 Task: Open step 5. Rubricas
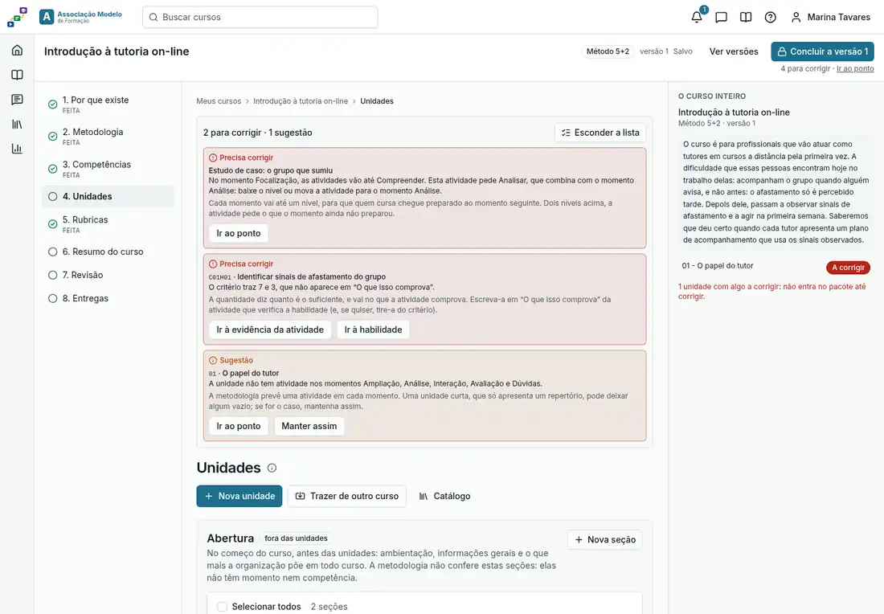(x=108, y=224)
